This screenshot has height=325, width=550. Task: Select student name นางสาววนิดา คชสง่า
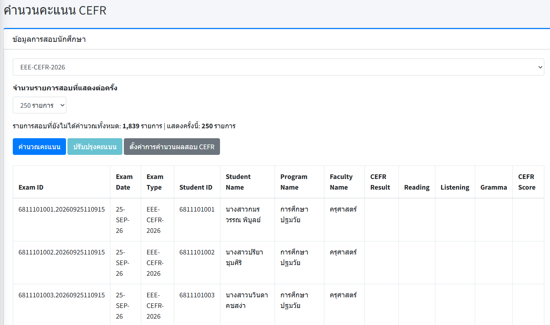(x=247, y=301)
